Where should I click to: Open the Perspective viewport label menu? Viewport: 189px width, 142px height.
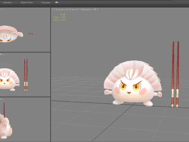tap(63, 9)
